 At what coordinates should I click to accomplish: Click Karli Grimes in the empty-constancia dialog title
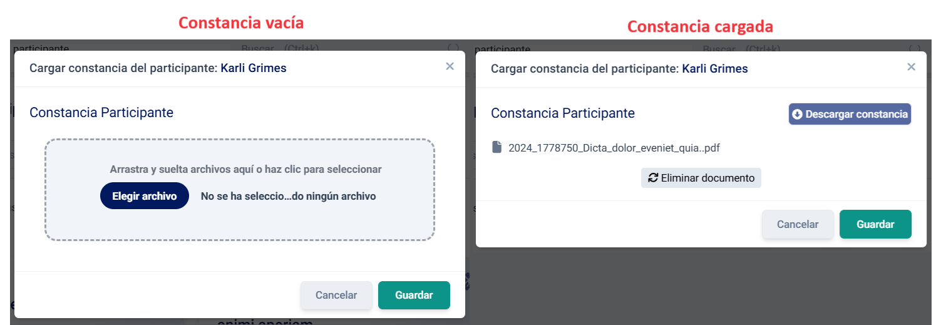coord(254,68)
